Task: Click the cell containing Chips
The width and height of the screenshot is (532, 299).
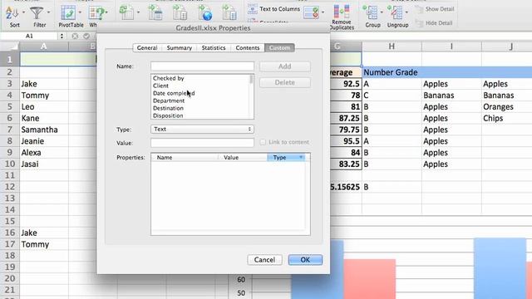Action: (506, 118)
